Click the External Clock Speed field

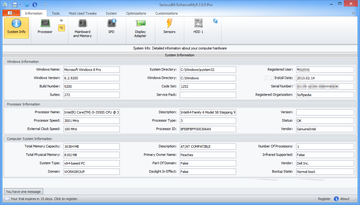pyautogui.click(x=91, y=129)
